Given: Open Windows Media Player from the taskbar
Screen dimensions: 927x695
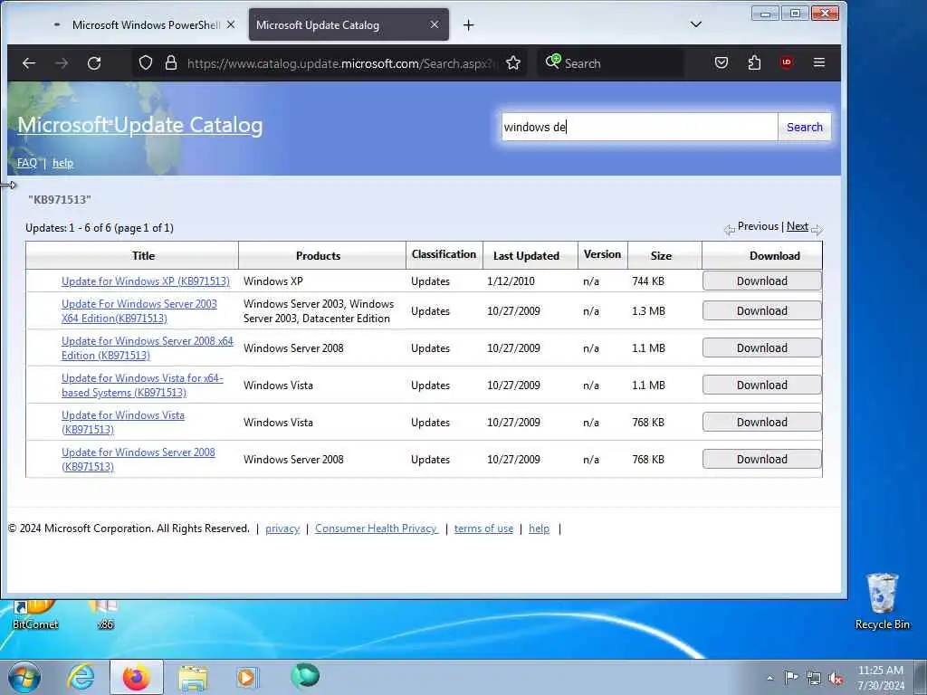Looking at the screenshot, I should (x=246, y=677).
